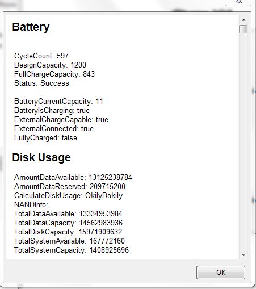The image size is (256, 289).
Task: Click the NANDInfo: label
Action: coord(31,204)
